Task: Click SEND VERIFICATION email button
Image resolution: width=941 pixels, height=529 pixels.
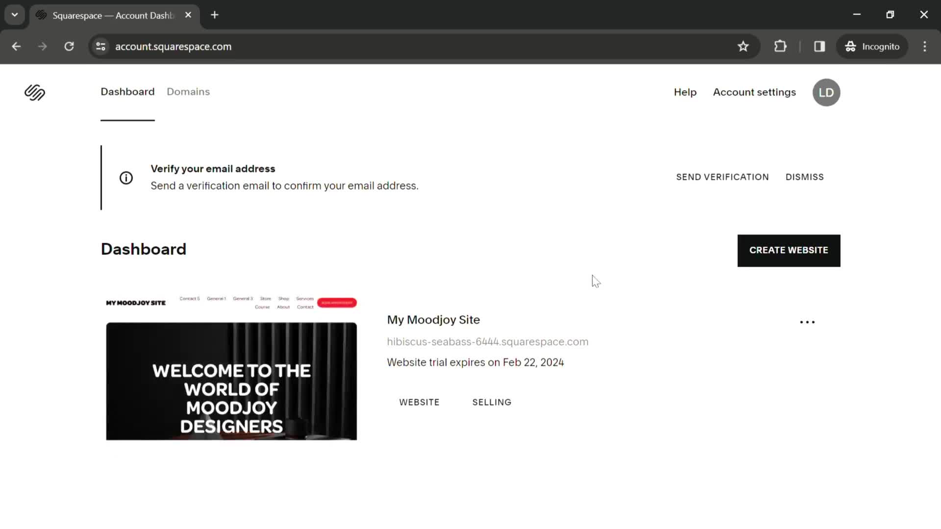Action: click(722, 176)
